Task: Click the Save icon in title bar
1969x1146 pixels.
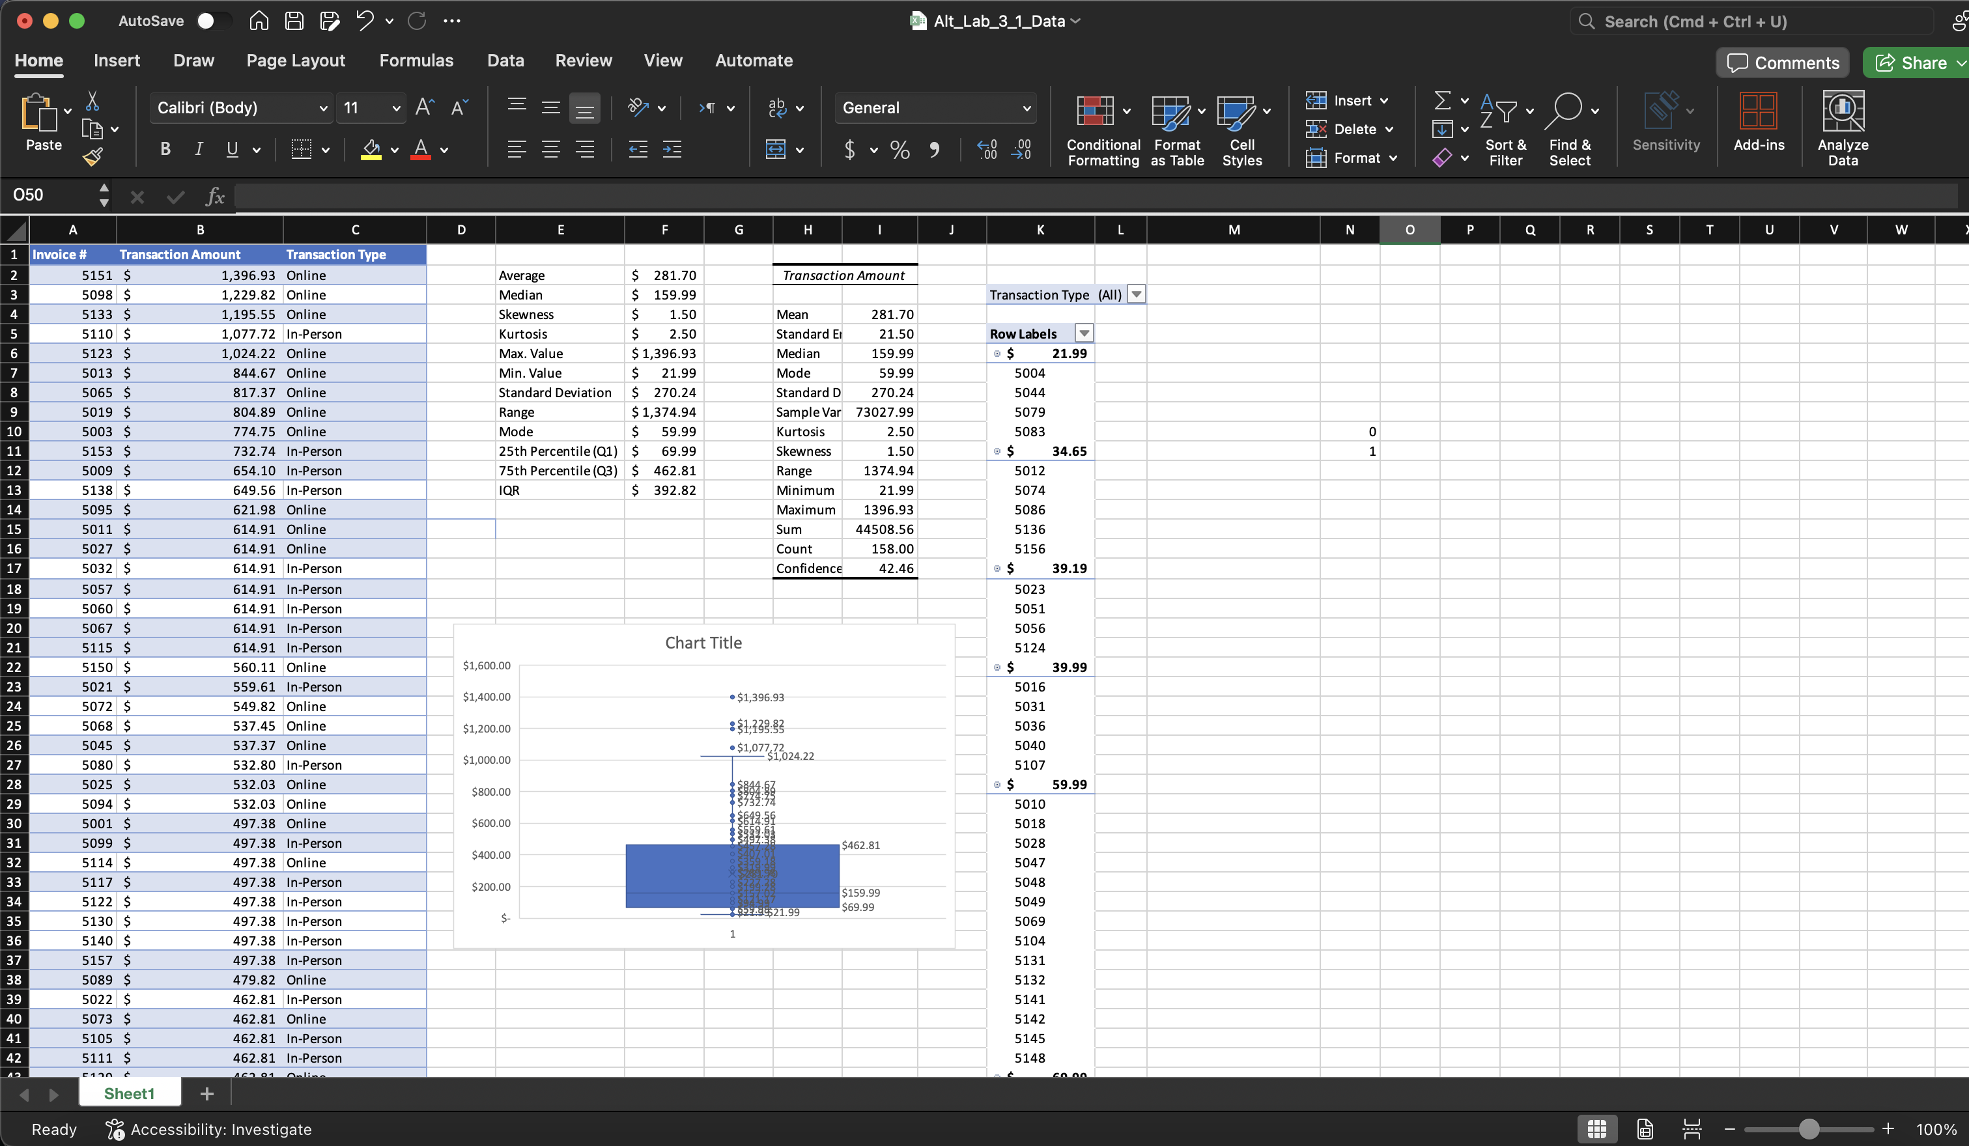Action: coord(294,21)
